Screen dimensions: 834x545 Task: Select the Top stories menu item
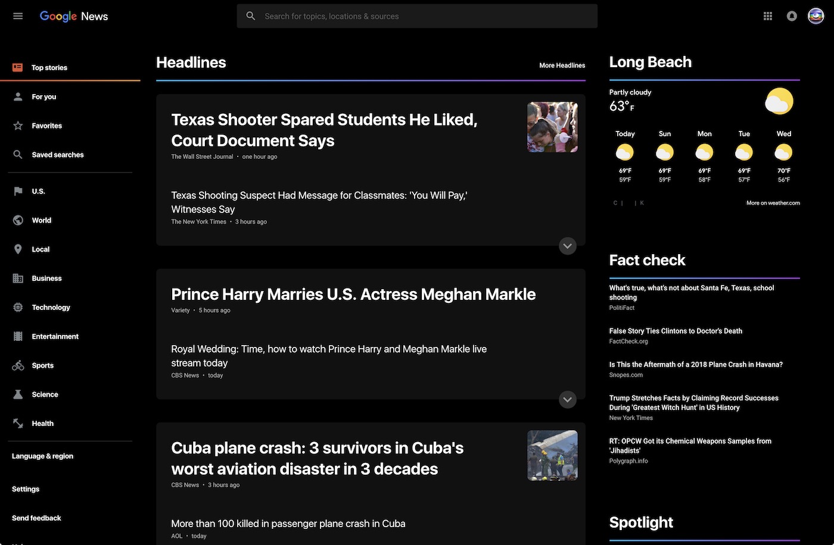(x=70, y=67)
